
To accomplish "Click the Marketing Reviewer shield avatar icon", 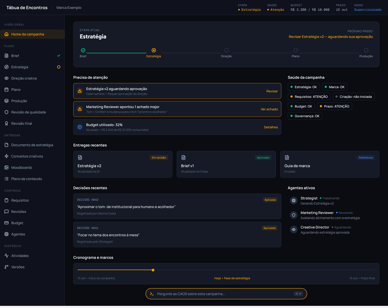I will point(294,215).
